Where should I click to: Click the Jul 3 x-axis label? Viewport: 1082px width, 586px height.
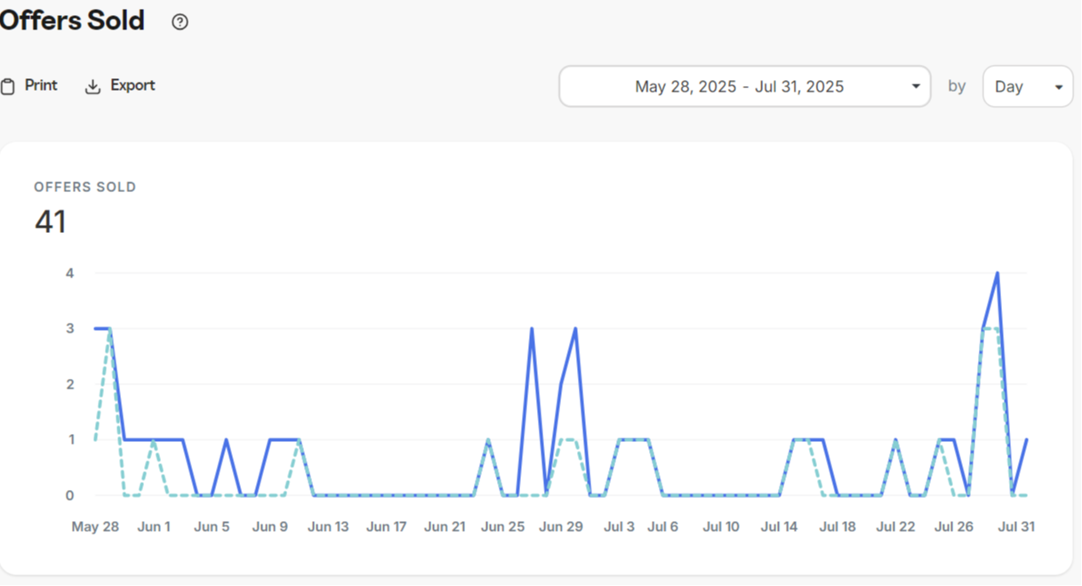click(619, 526)
